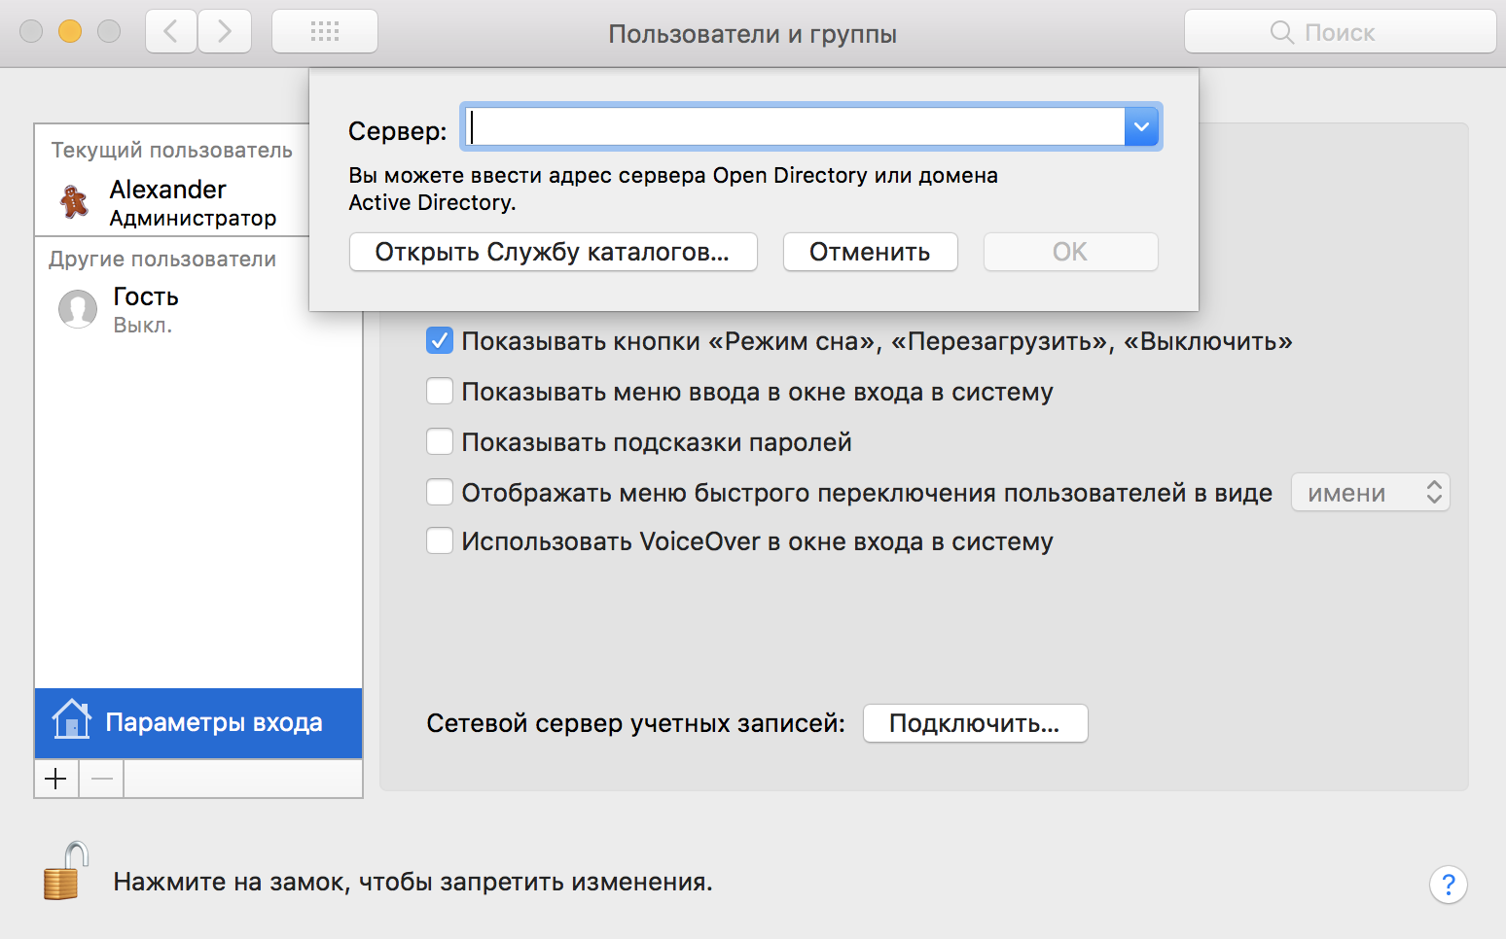This screenshot has width=1506, height=939.
Task: Click the Server address input field
Action: 793,127
